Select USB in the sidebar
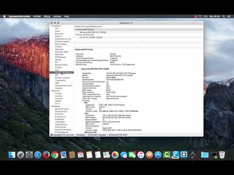234x175 pixels. point(57,83)
